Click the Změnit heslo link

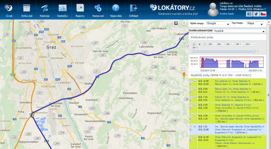click(x=227, y=14)
